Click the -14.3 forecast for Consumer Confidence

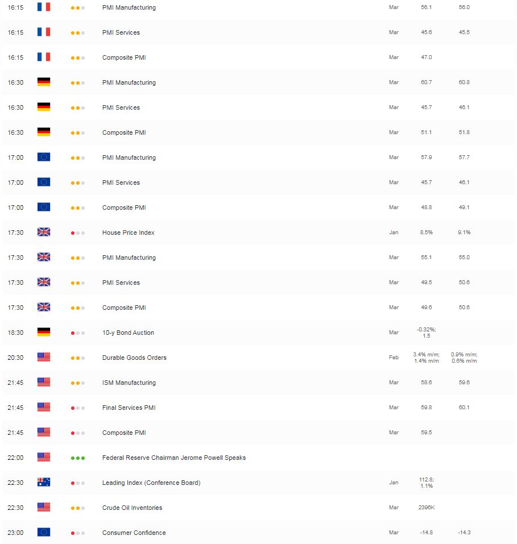[x=464, y=532]
